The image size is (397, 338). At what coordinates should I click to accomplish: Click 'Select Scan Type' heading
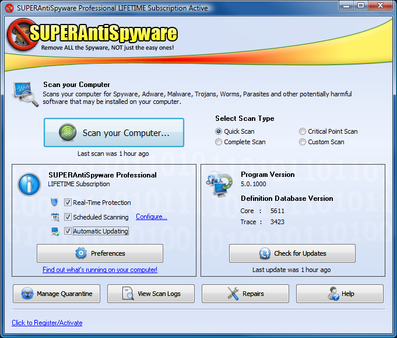click(245, 119)
